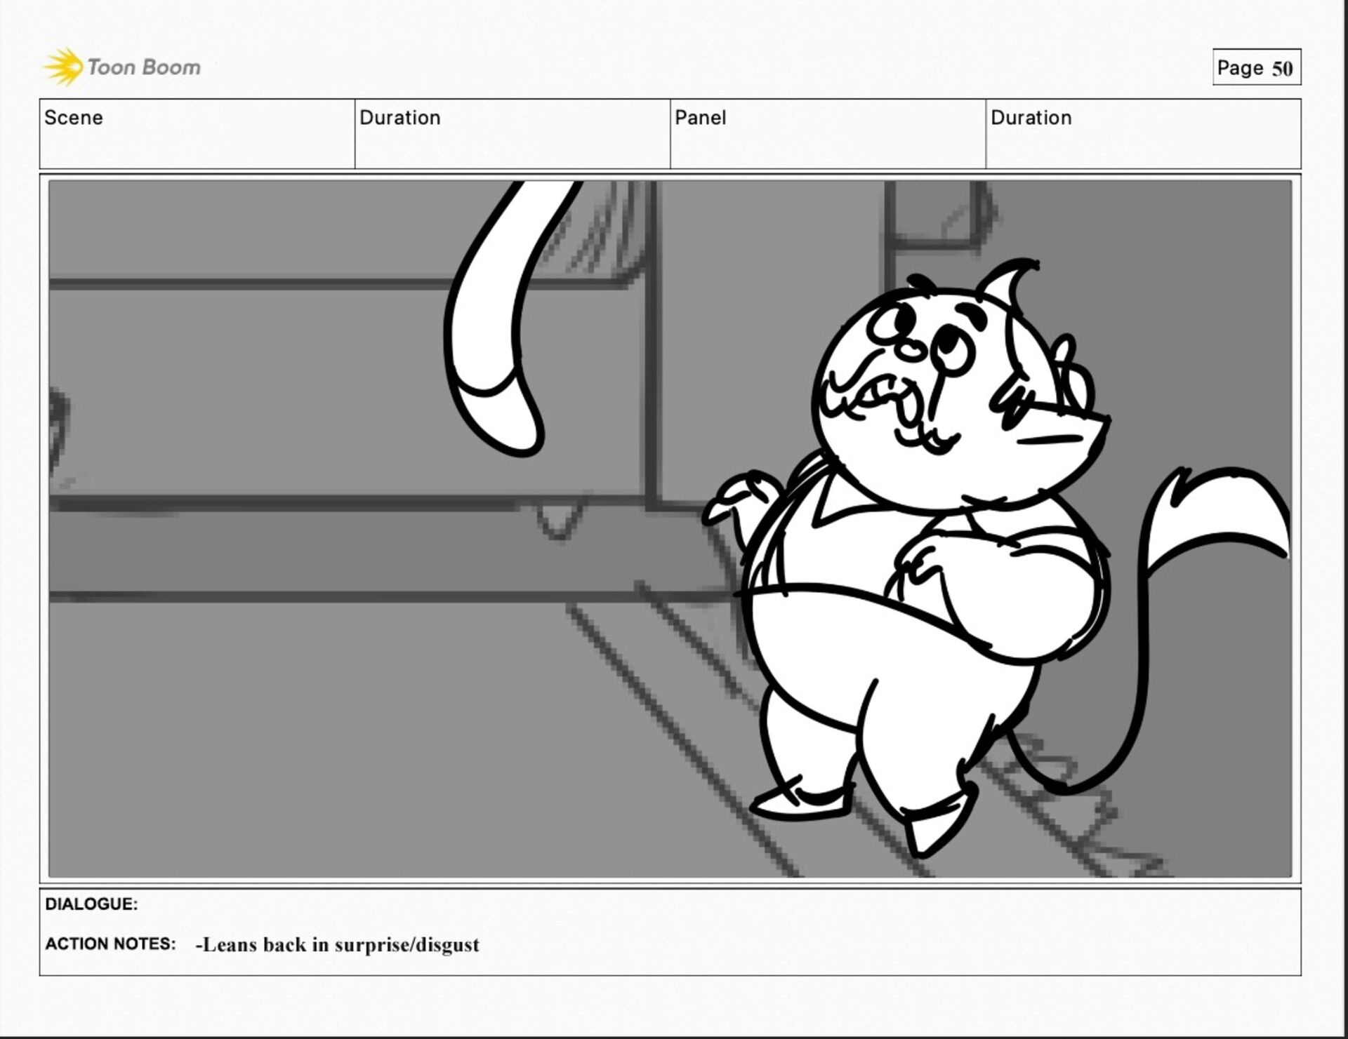
Task: Select the Panel header cell
Action: 828,134
